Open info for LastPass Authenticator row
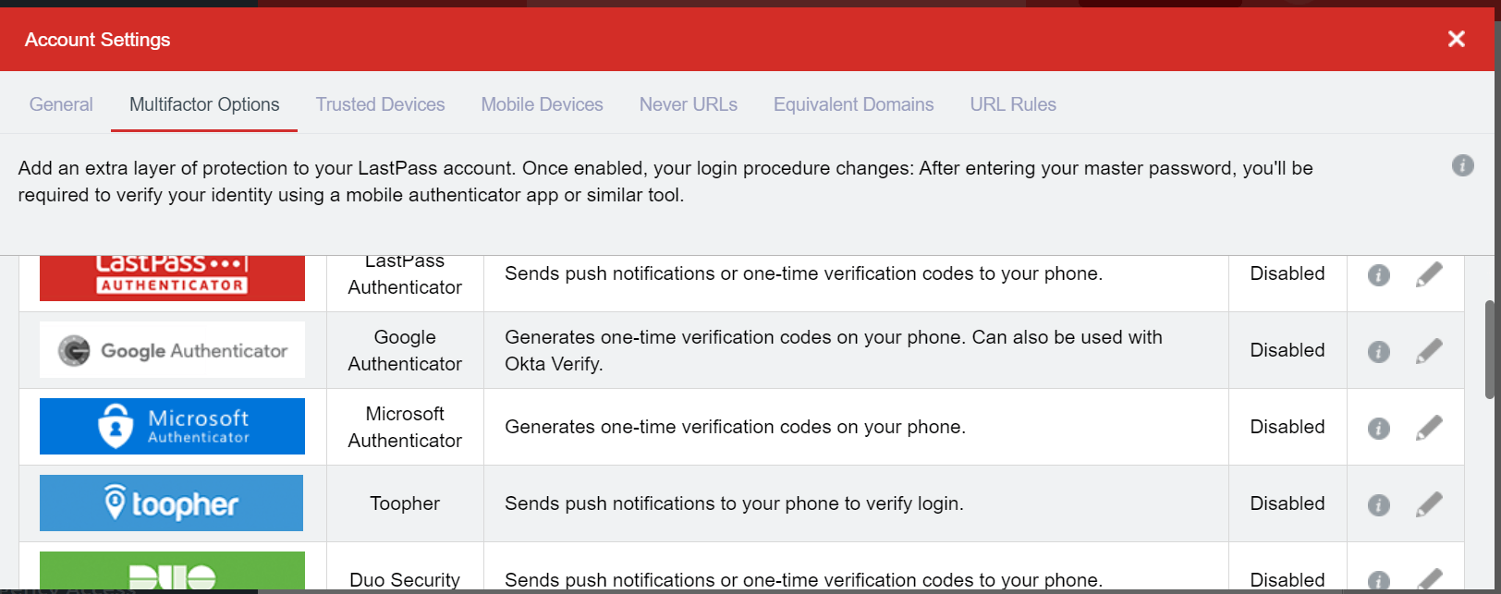1501x594 pixels. pos(1378,275)
